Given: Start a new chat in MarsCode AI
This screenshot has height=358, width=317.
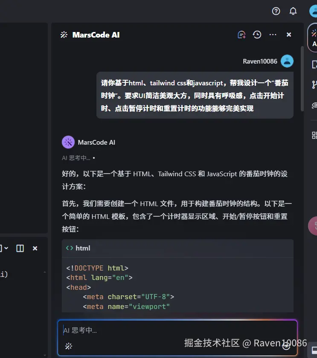Looking at the screenshot, I should [x=241, y=35].
